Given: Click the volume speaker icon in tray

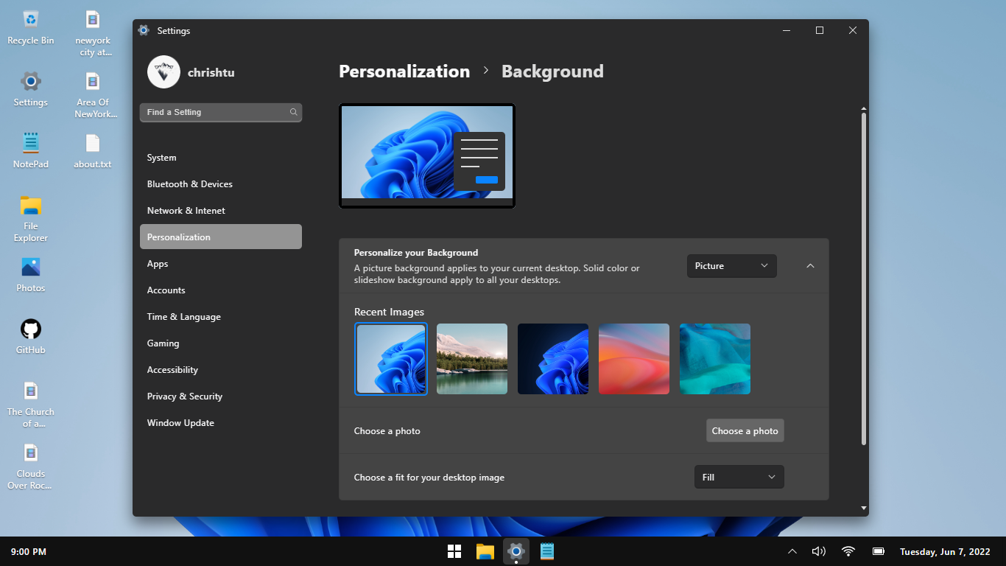Looking at the screenshot, I should point(818,551).
